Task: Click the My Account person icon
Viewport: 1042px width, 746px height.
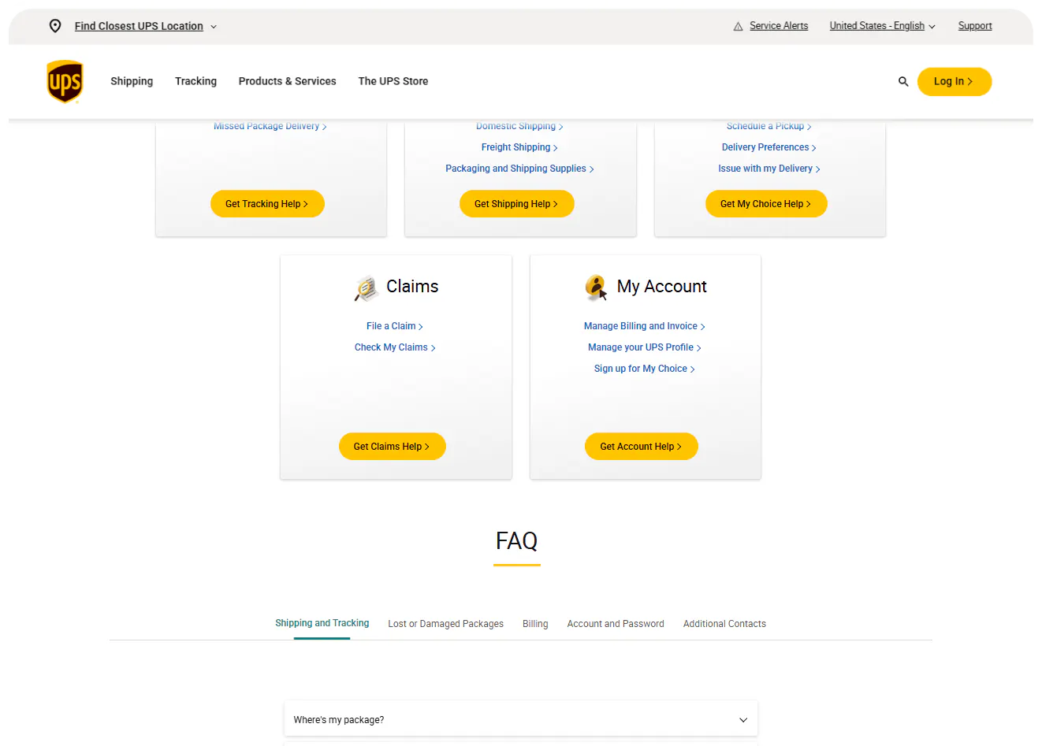Action: [x=596, y=288]
